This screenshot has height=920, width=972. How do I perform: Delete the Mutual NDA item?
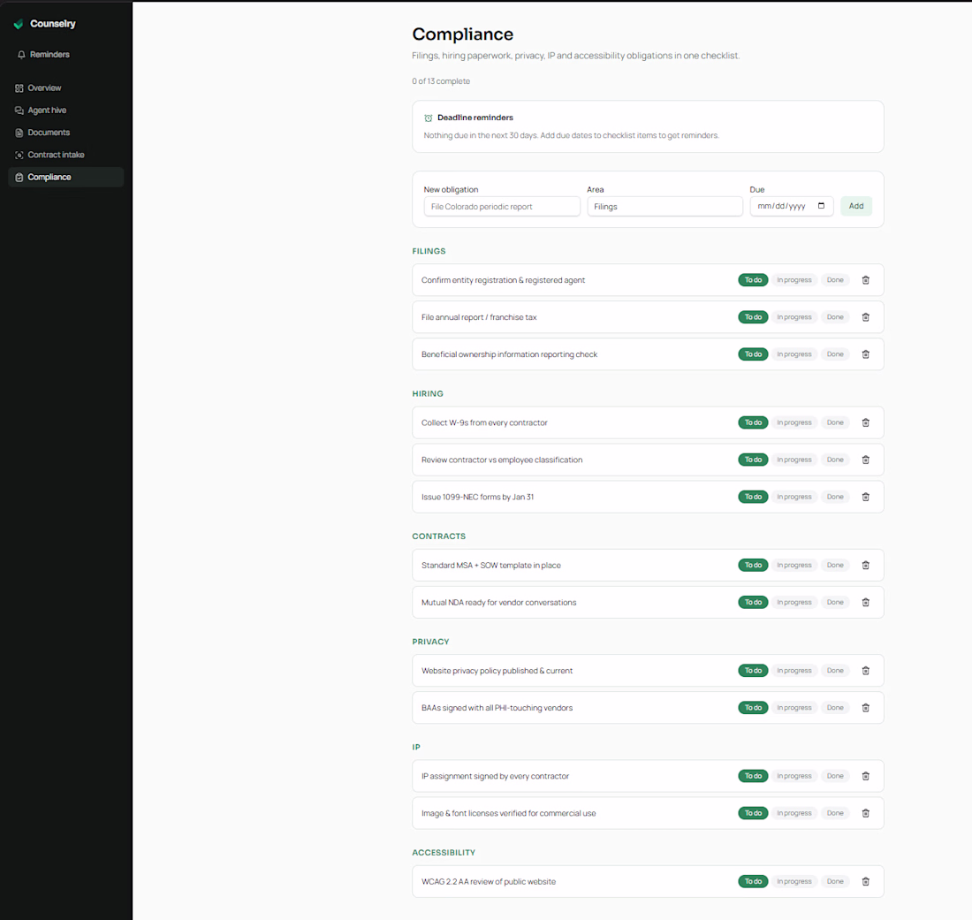click(x=865, y=603)
